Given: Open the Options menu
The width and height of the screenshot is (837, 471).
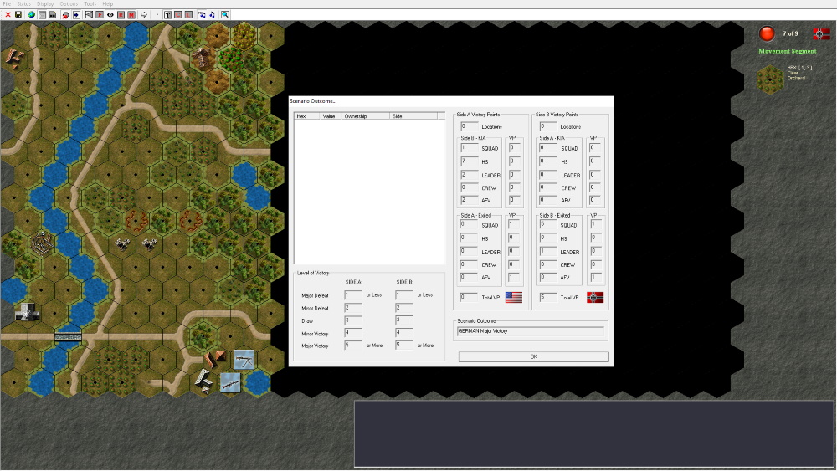Looking at the screenshot, I should pyautogui.click(x=69, y=3).
